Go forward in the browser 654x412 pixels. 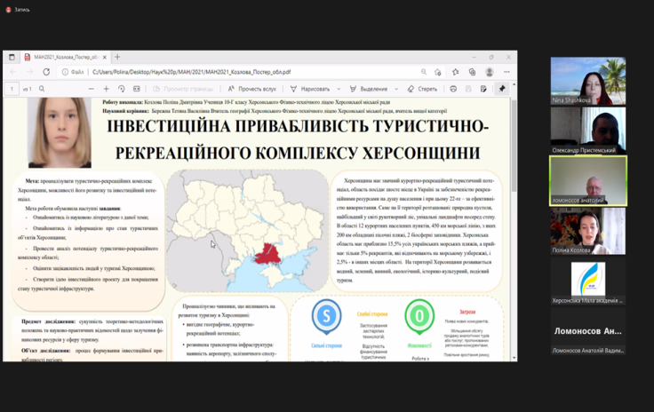click(x=30, y=72)
